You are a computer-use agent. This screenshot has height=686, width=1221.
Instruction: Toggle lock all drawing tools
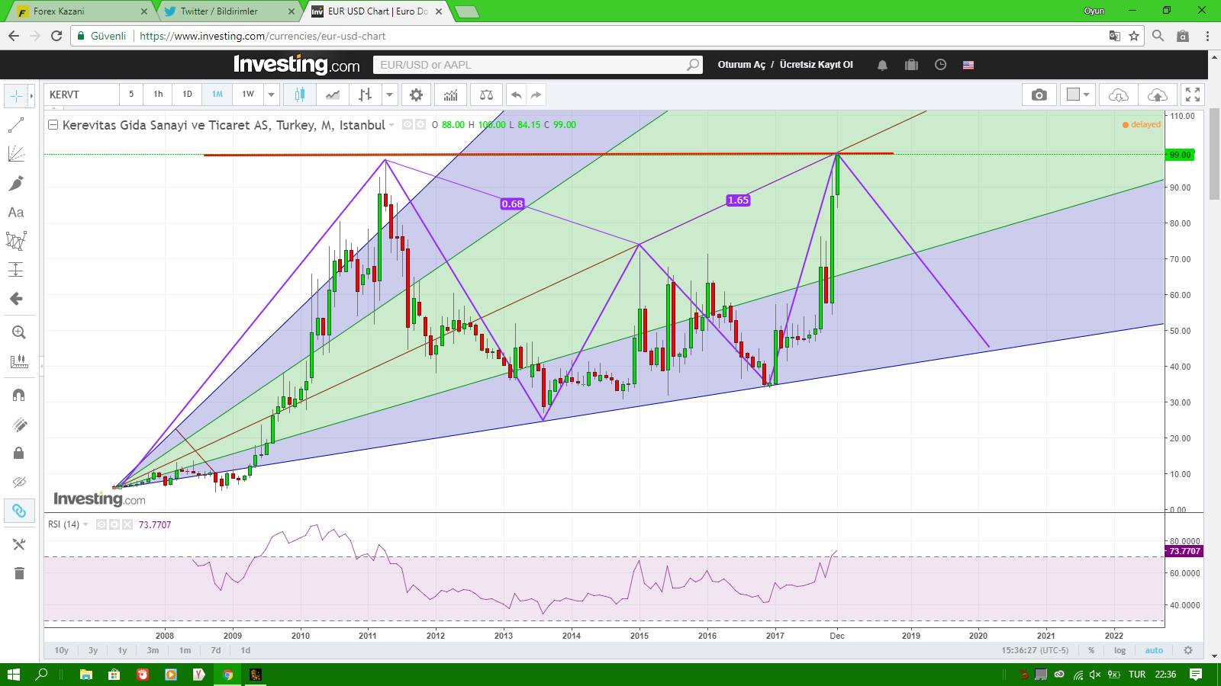(x=19, y=453)
